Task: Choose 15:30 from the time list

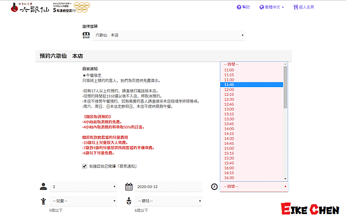Action: click(251, 158)
